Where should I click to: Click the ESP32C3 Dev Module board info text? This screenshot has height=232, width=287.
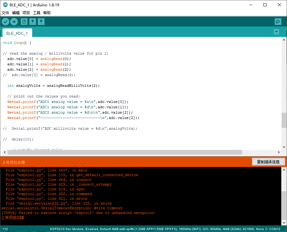(x=165, y=229)
